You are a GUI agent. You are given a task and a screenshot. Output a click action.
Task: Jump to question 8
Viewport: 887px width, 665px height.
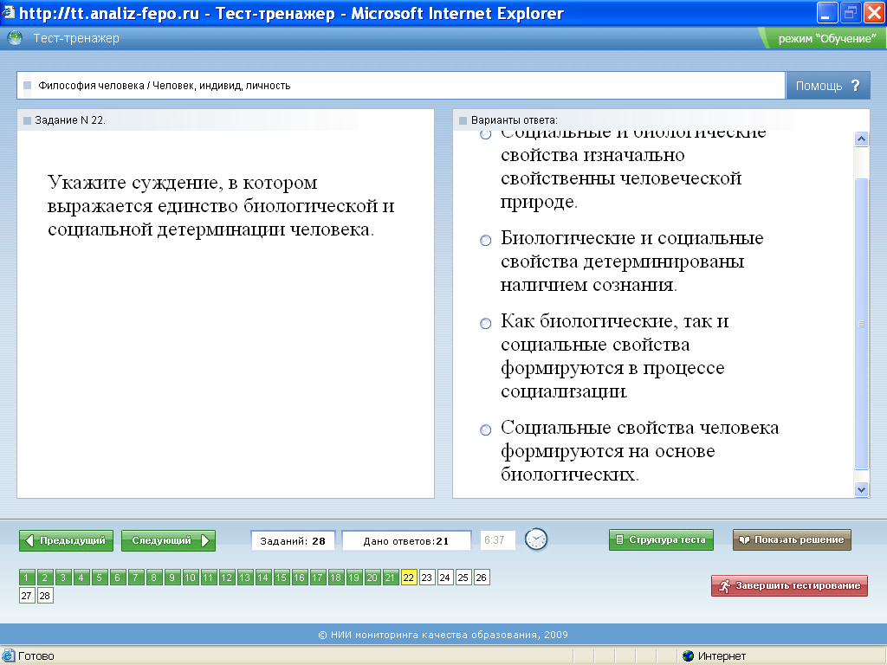click(x=154, y=578)
